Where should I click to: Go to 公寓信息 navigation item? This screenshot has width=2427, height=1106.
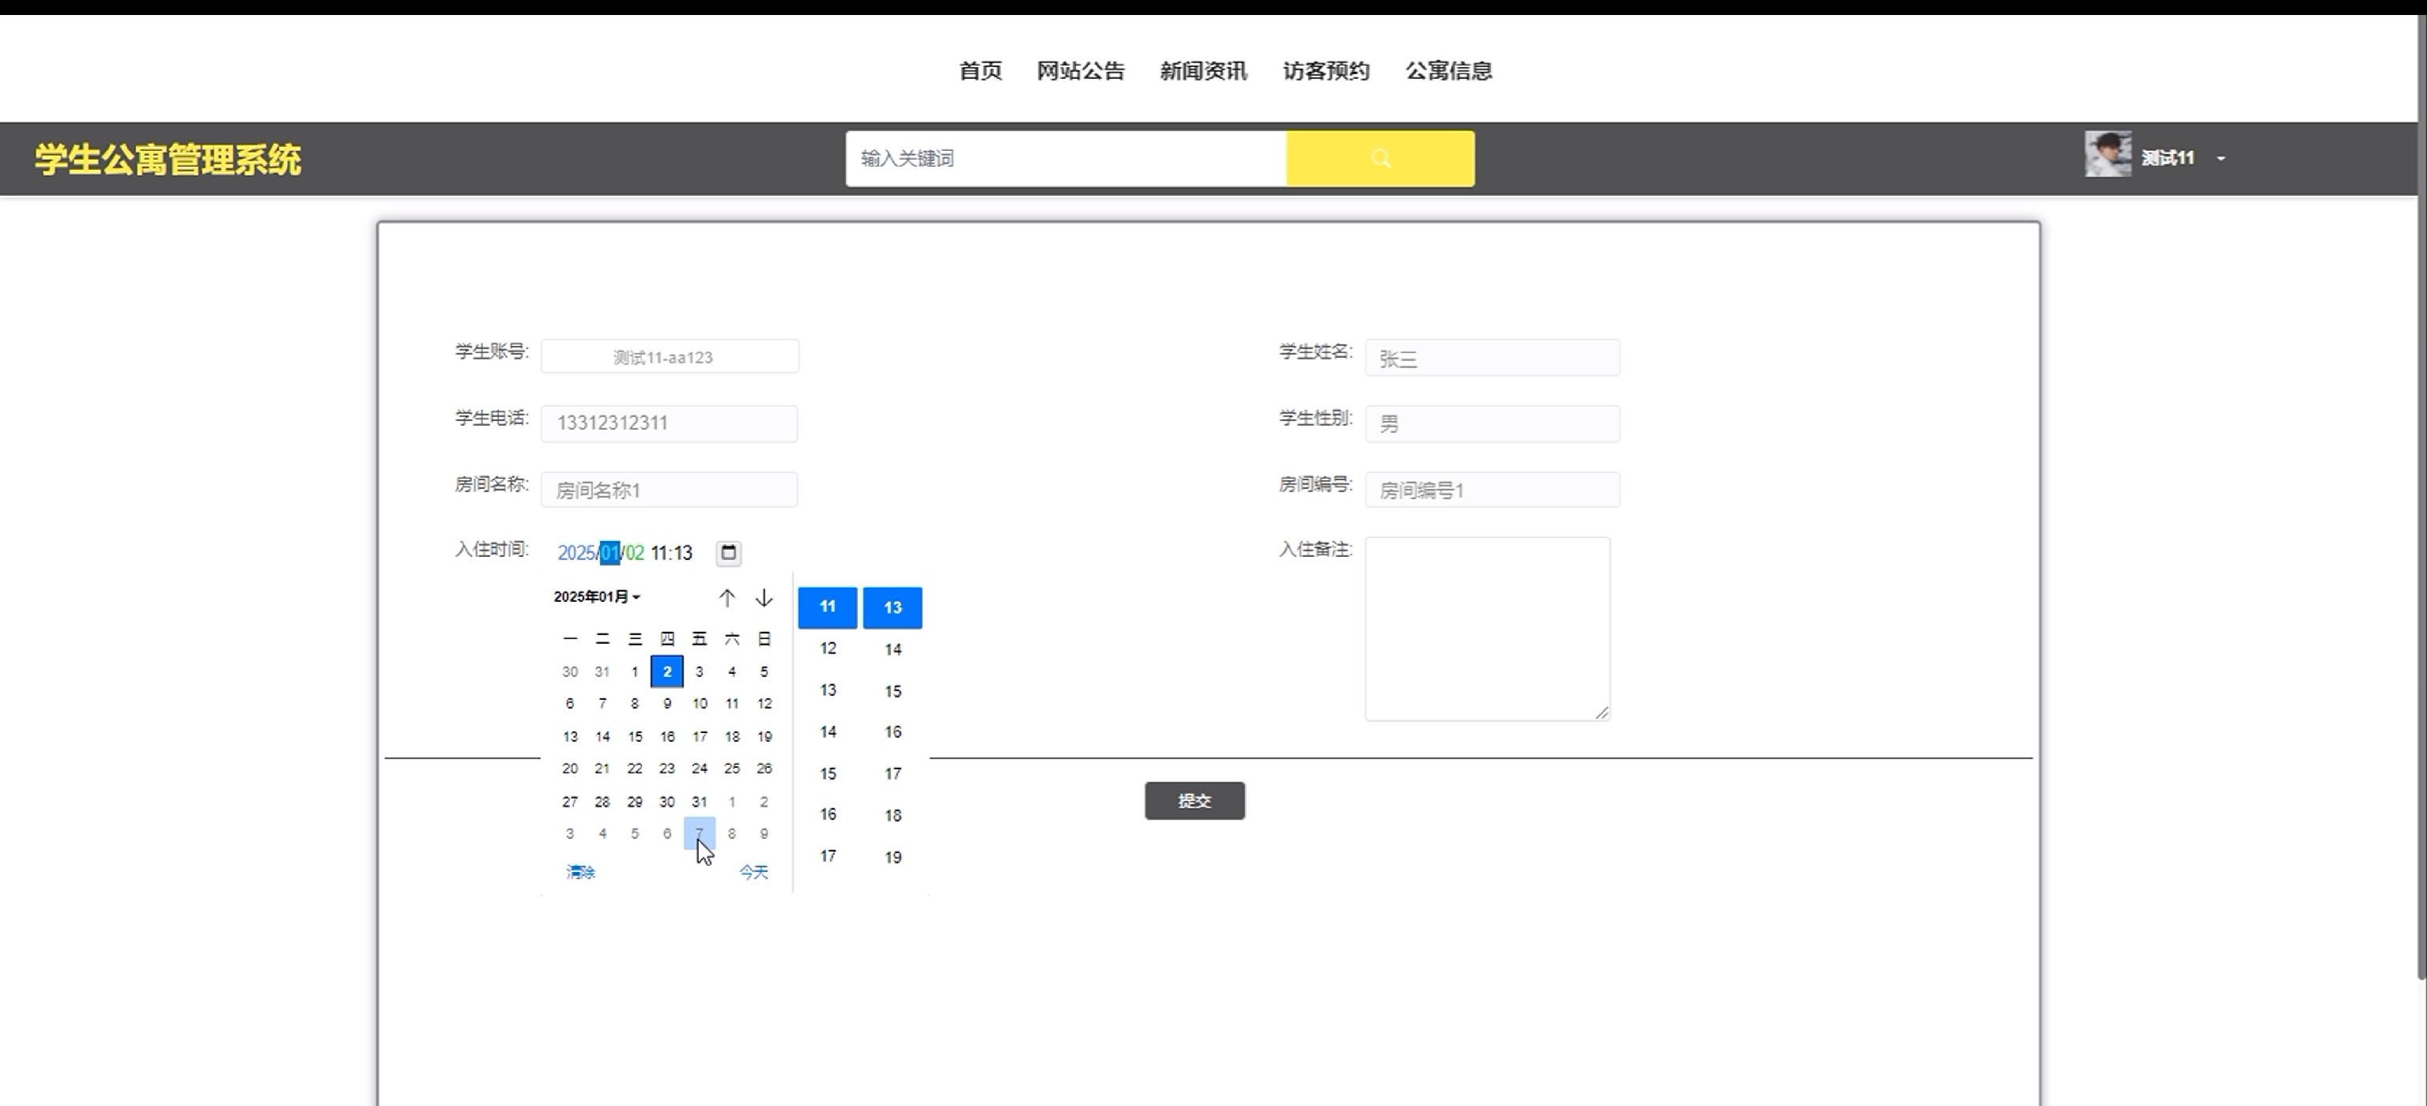[x=1448, y=70]
